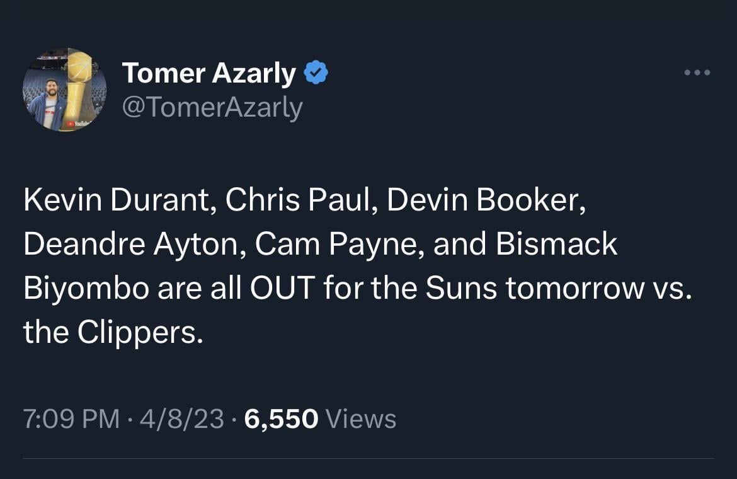Click the 7:09 PM timestamp
Screen dimensions: 737x479
pyautogui.click(x=71, y=419)
